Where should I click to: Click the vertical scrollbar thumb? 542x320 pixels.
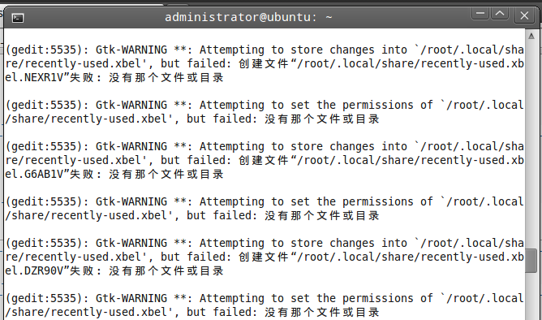coord(531,260)
